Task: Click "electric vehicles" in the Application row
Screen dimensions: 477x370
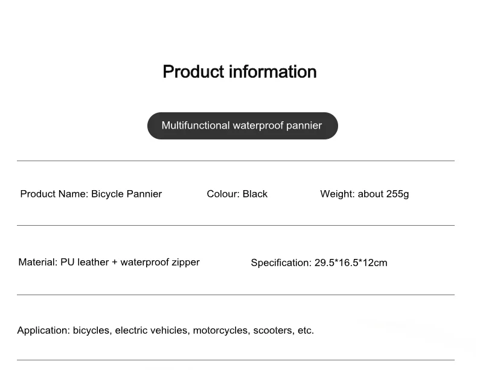Action: [x=152, y=330]
